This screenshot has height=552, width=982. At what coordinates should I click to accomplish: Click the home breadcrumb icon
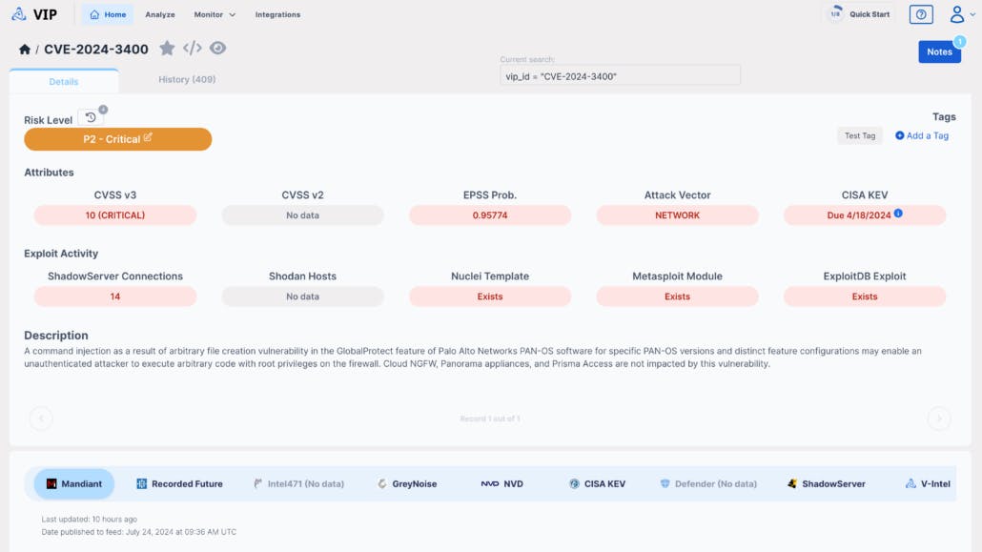point(25,50)
